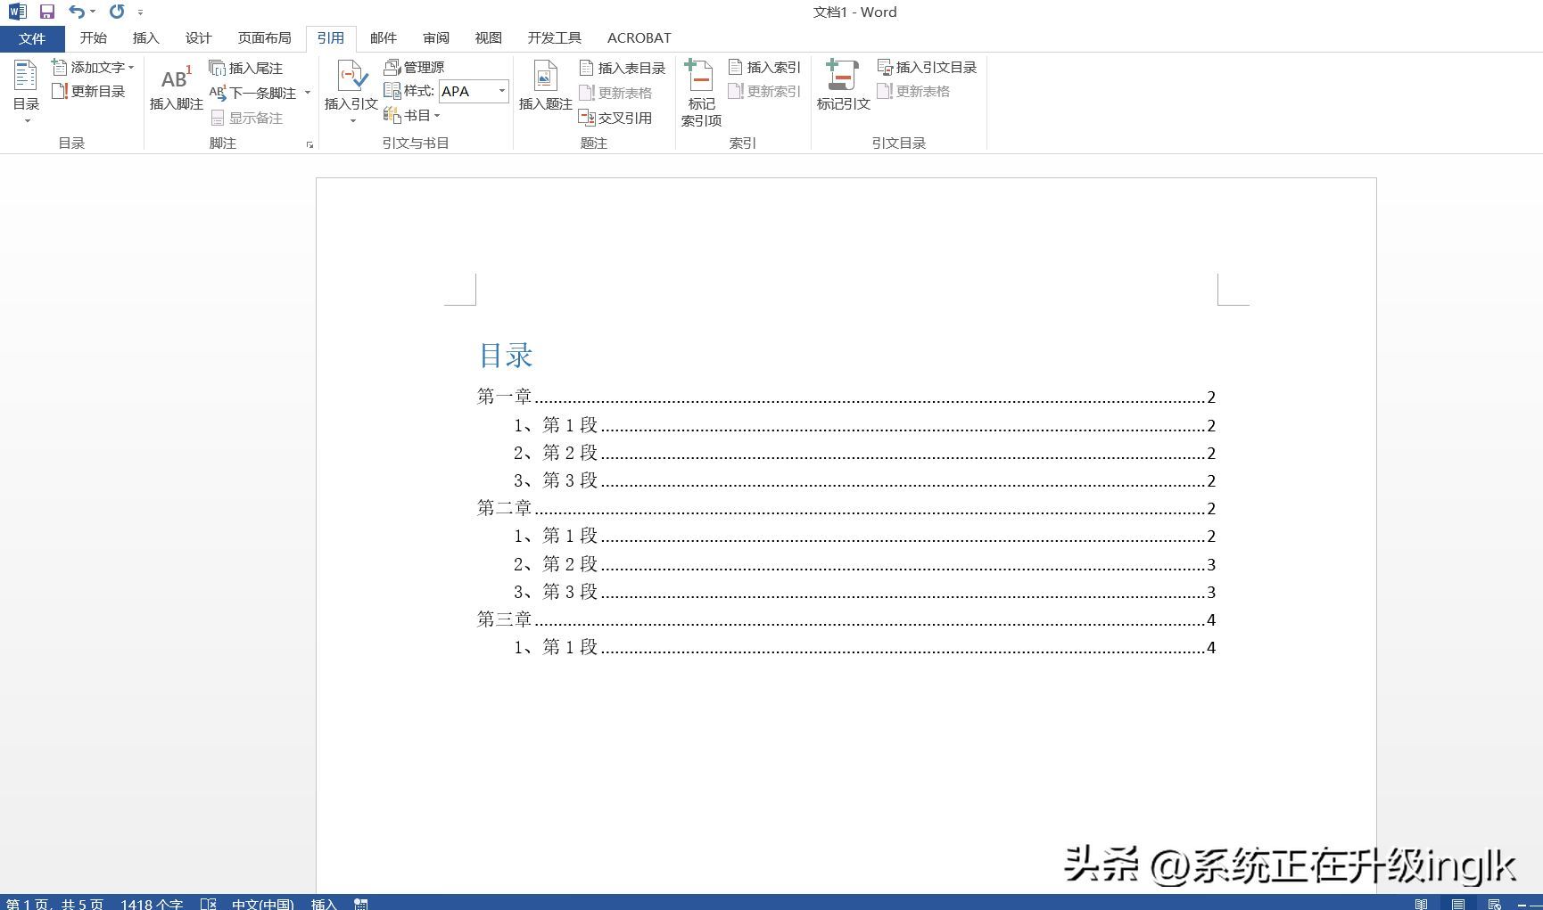Click 第三章 entry in table of contents
Viewport: 1543px width, 910px height.
point(846,619)
